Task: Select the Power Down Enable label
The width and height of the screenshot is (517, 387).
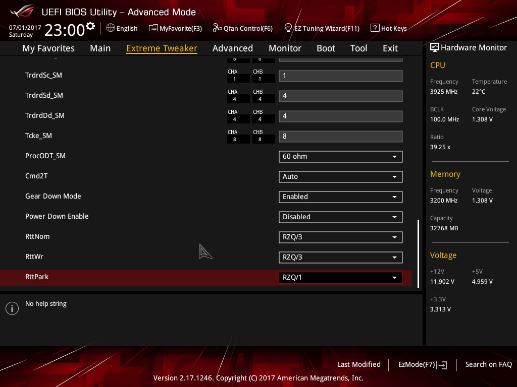Action: pyautogui.click(x=57, y=216)
